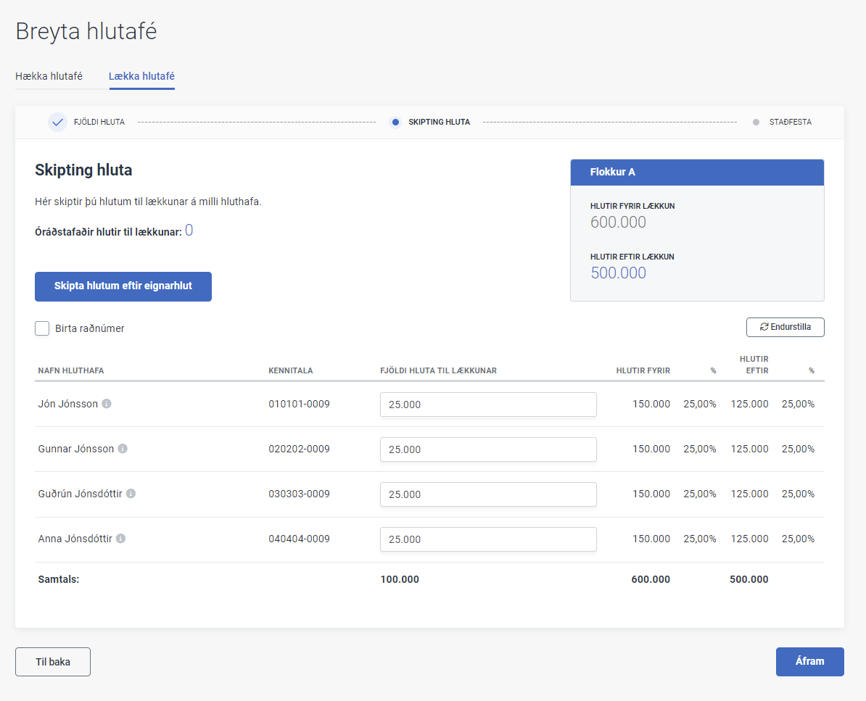
Task: Click reduction input for Gunnar Jónsson
Action: click(488, 449)
